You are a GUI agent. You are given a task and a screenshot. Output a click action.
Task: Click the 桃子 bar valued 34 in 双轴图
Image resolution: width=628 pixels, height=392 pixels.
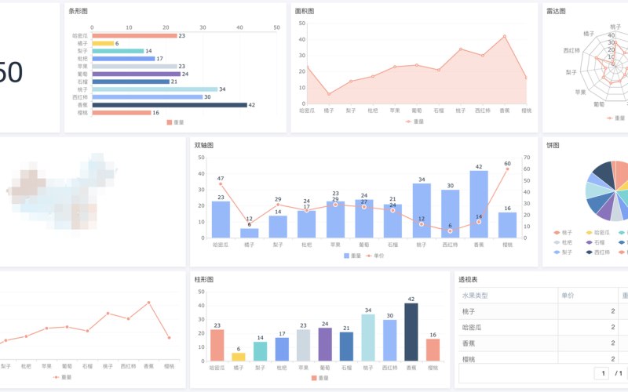point(422,211)
